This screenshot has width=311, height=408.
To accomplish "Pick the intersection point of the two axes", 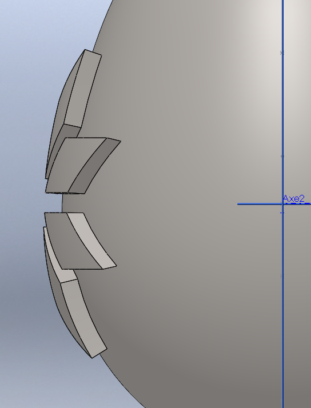I will 283,204.
